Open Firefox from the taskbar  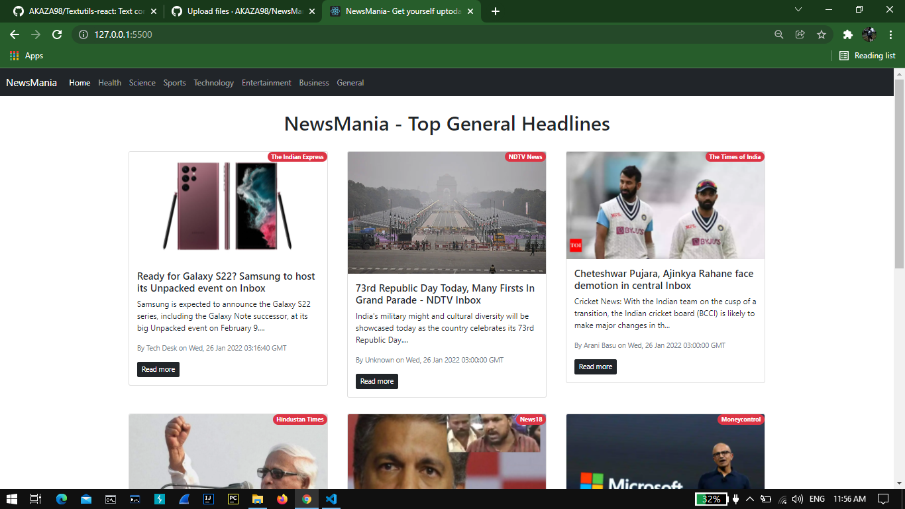point(282,500)
